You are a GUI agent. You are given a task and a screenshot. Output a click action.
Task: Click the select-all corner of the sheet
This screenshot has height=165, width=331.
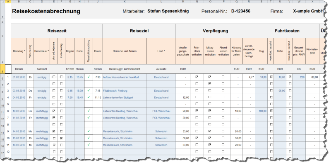point(2,2)
